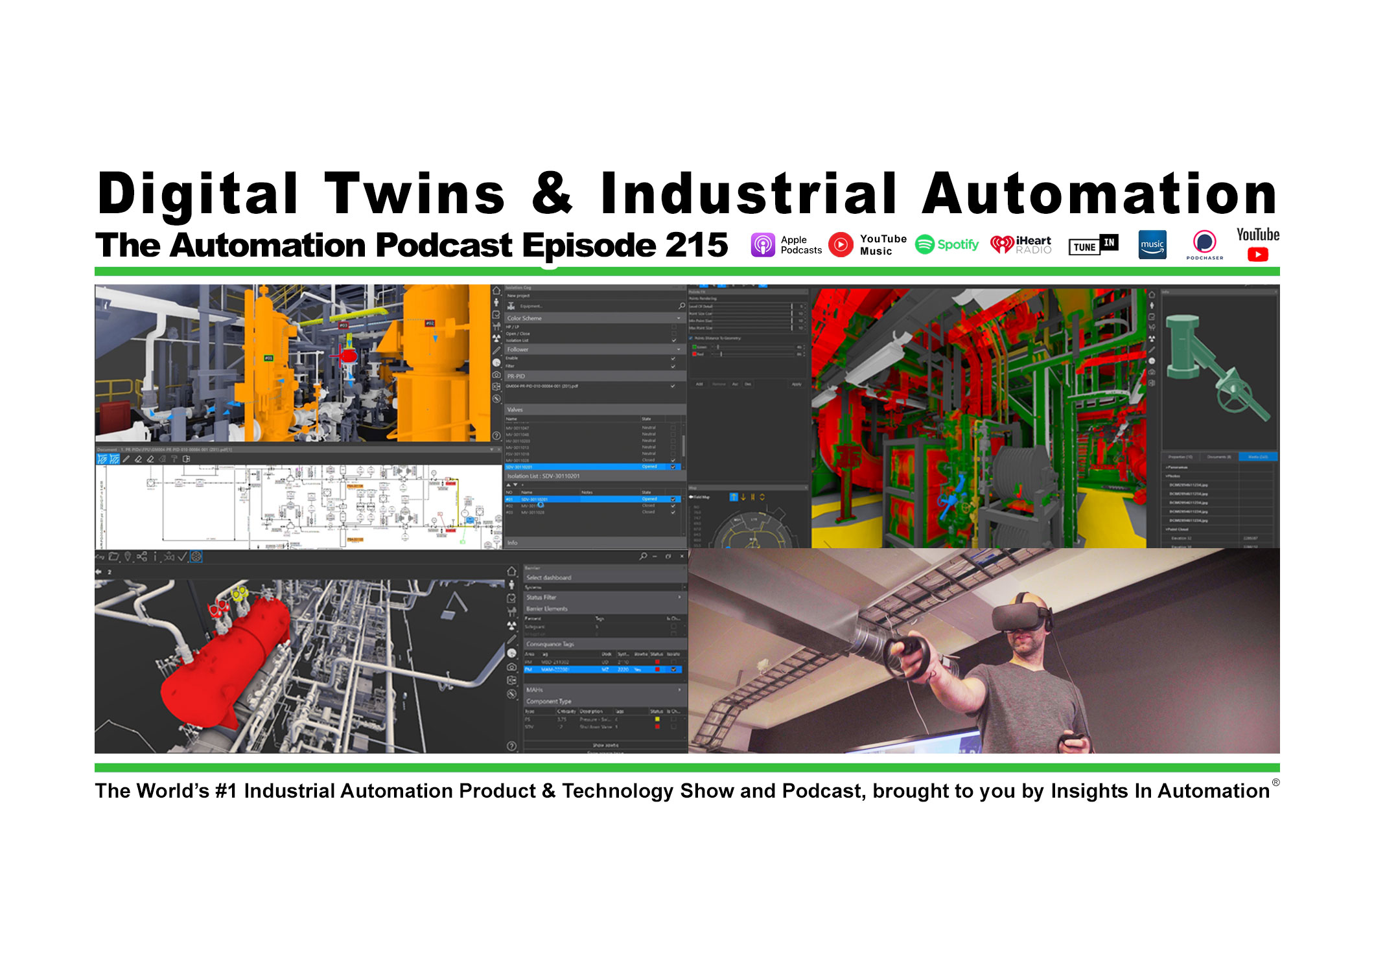This screenshot has width=1374, height=959.
Task: Expand the MAHs section
Action: (679, 689)
